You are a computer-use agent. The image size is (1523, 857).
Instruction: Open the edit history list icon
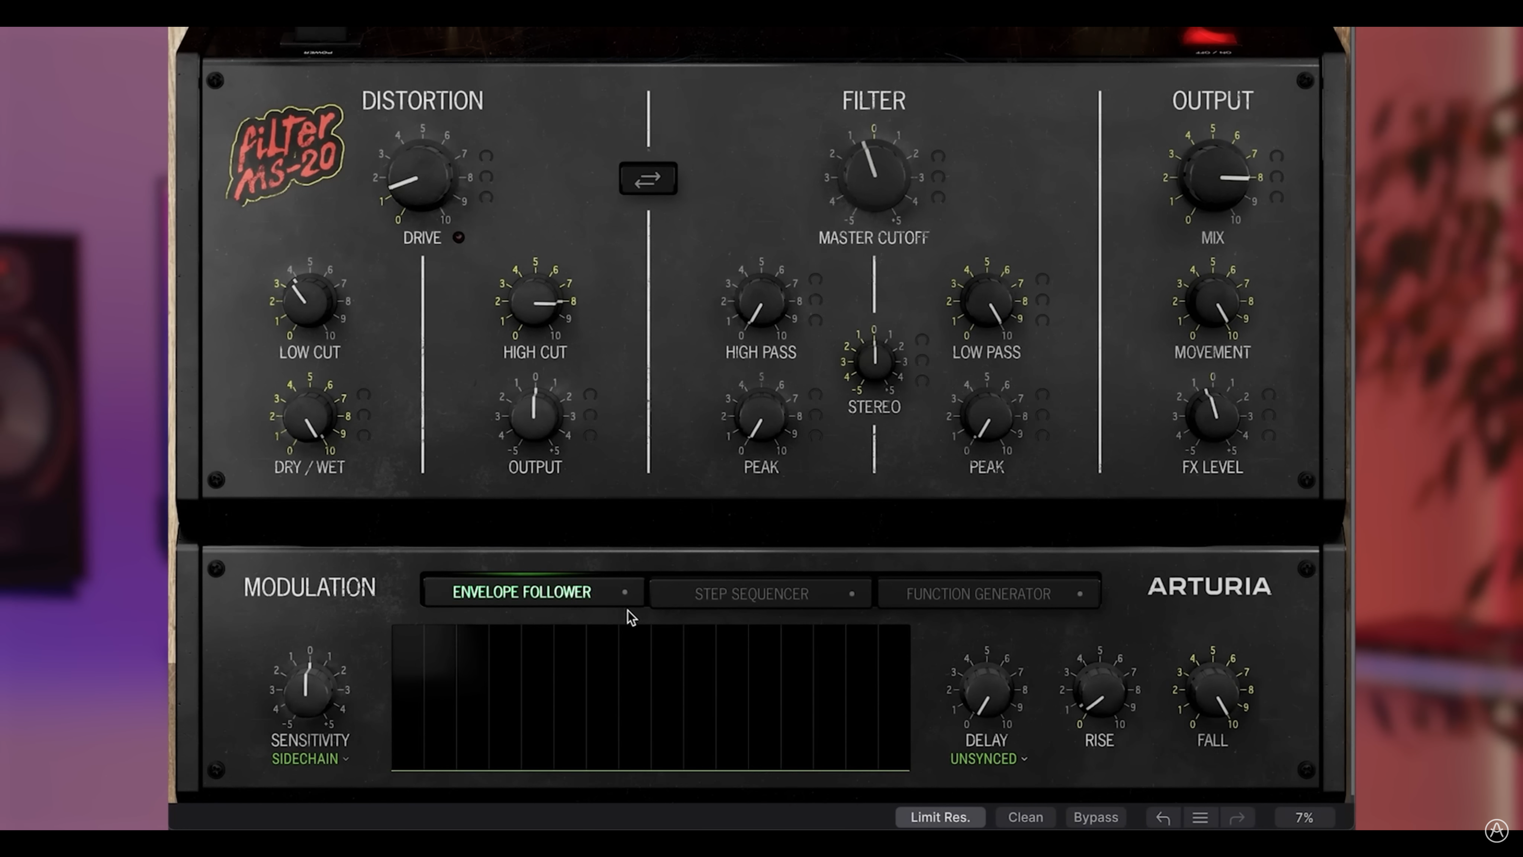pos(1200,817)
